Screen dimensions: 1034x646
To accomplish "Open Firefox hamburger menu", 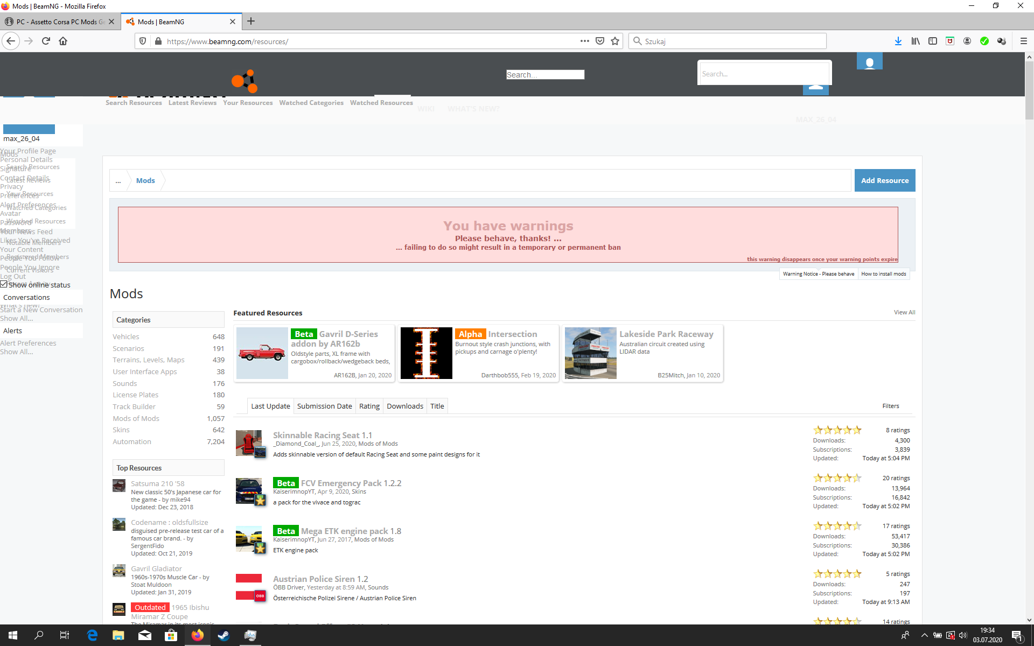I will [1023, 41].
